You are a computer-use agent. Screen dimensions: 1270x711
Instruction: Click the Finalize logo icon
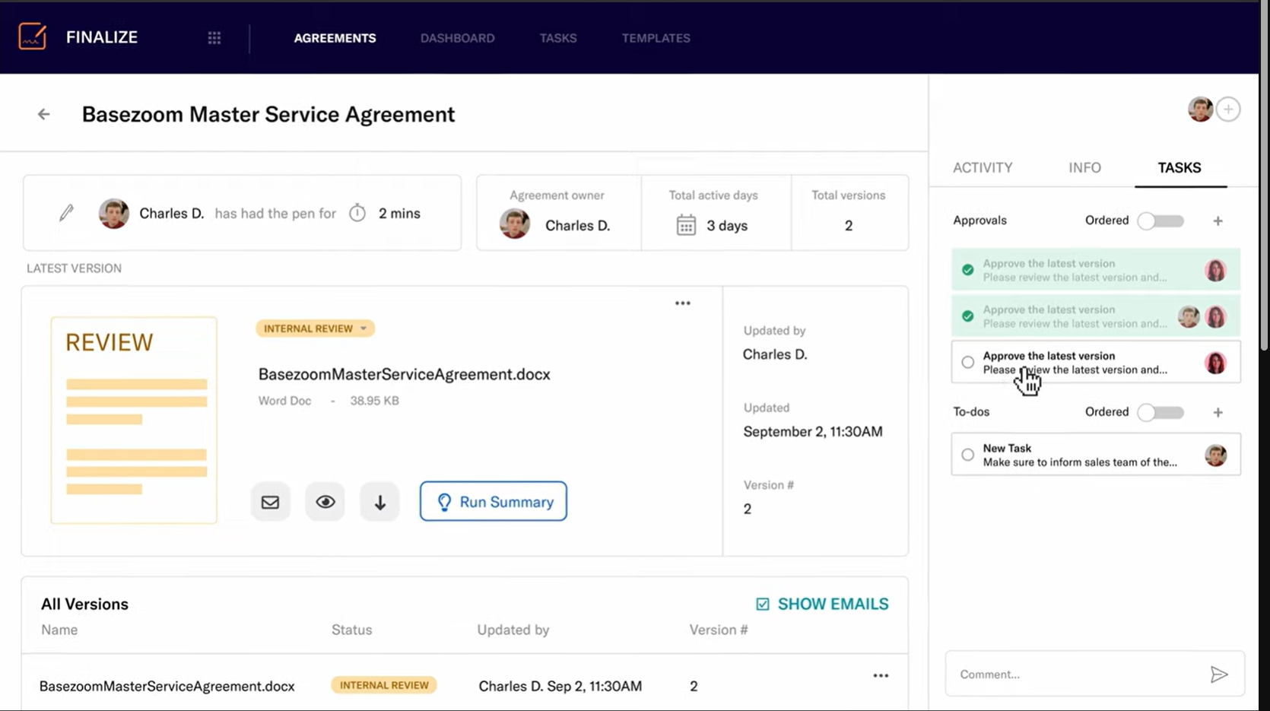tap(33, 37)
